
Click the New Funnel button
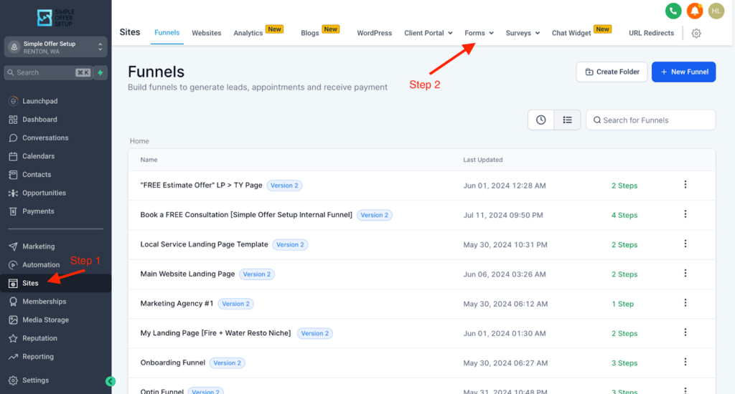[x=683, y=72]
